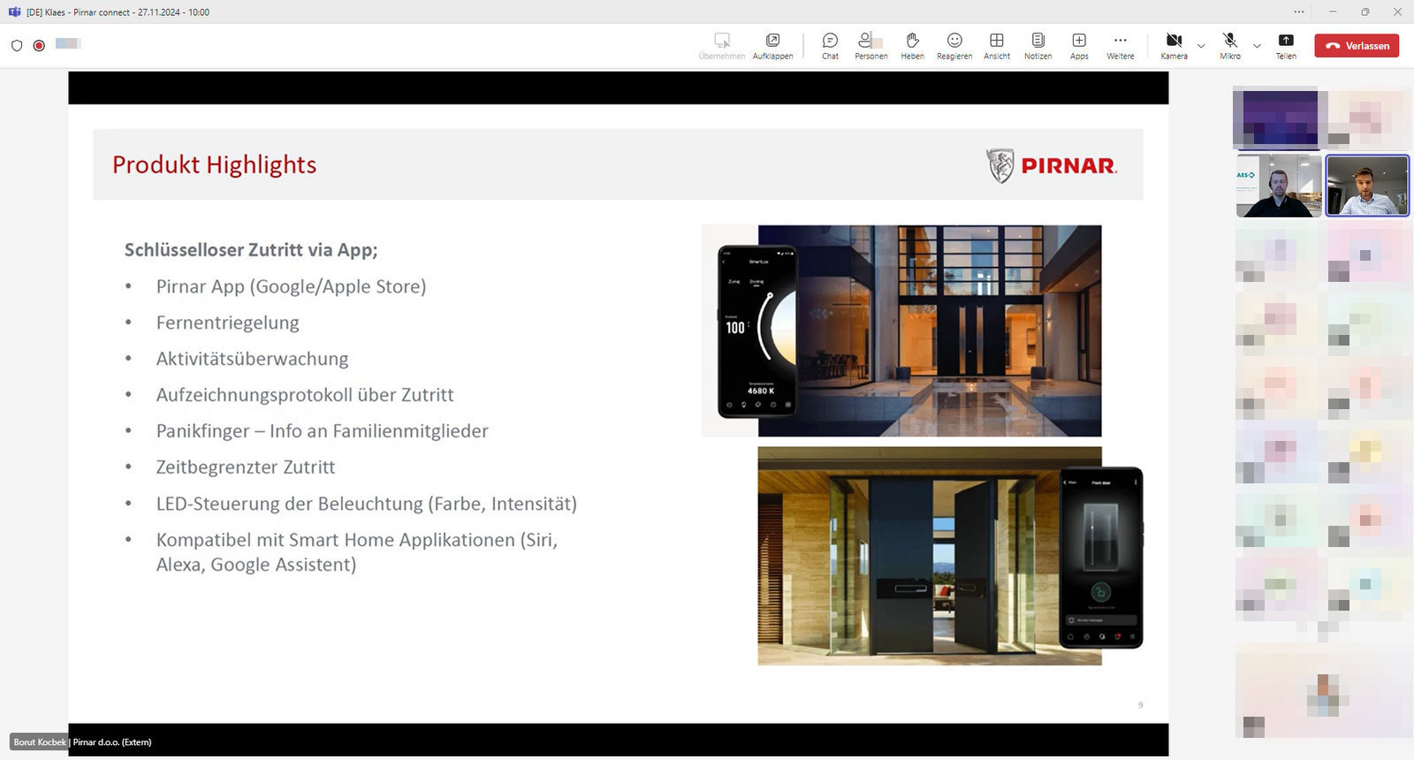Image resolution: width=1414 pixels, height=760 pixels.
Task: Open Reagieren reactions menu
Action: point(954,46)
